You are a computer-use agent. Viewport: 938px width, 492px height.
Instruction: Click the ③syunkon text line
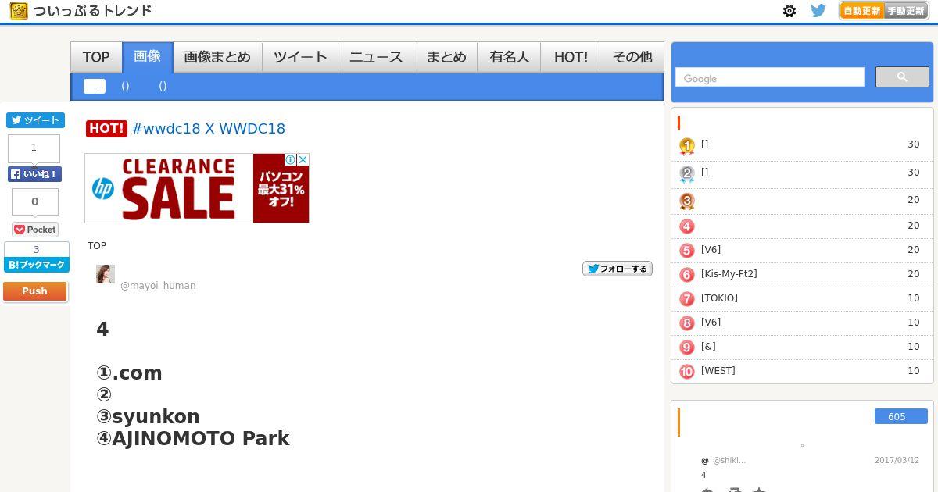148,417
